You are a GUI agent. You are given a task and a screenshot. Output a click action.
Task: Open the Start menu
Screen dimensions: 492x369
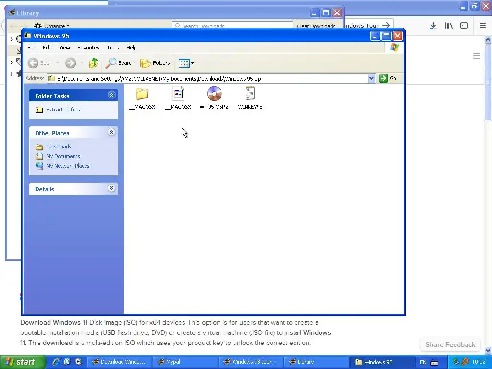[x=23, y=362]
